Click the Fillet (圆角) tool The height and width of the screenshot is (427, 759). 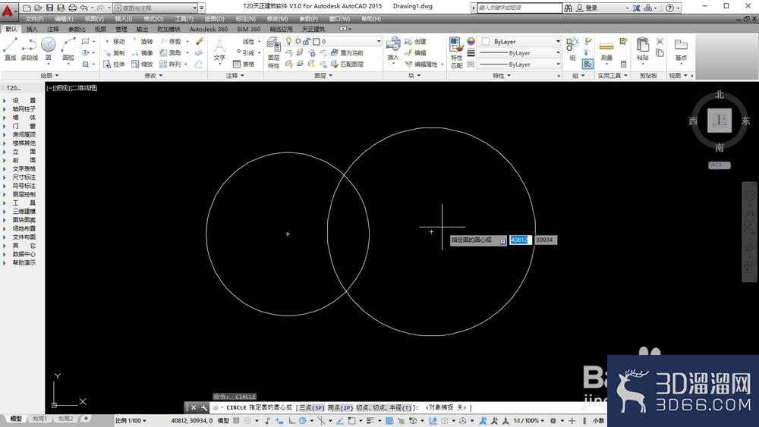click(172, 52)
